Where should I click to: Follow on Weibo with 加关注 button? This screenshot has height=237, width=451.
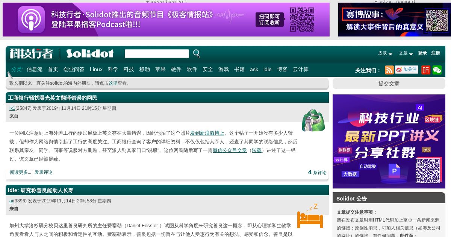point(407,70)
